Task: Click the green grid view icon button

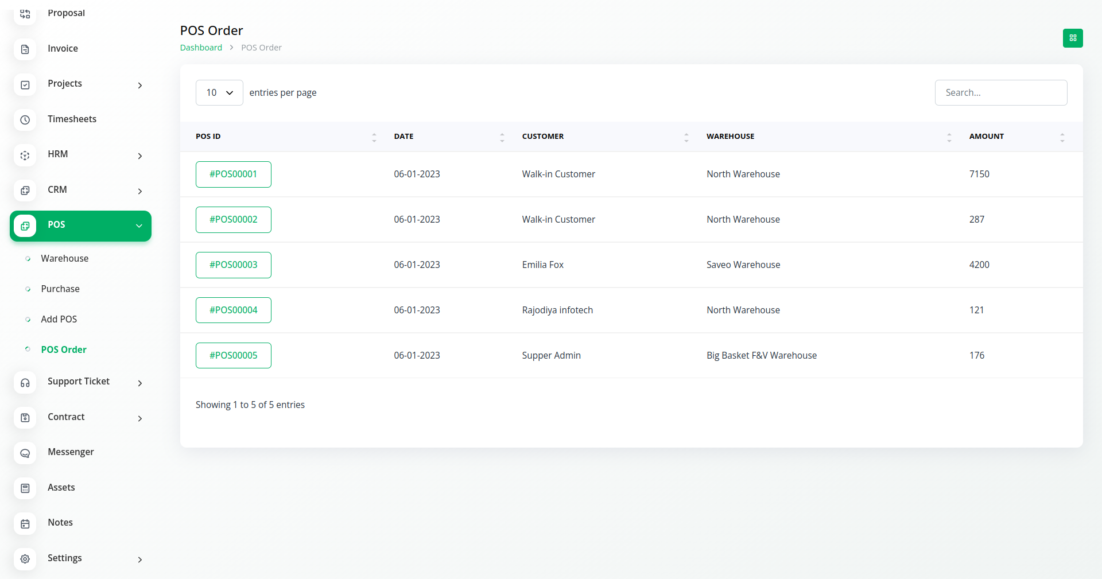Action: click(x=1072, y=38)
